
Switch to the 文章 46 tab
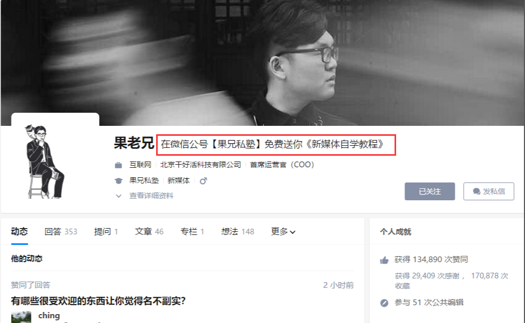click(x=149, y=232)
